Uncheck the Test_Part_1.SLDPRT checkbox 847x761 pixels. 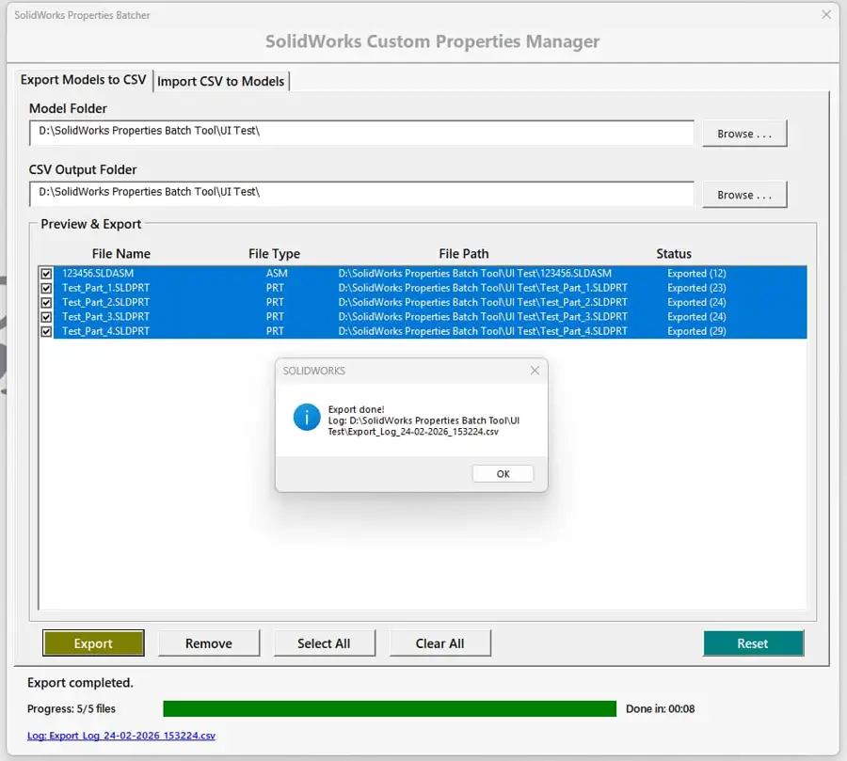(46, 288)
